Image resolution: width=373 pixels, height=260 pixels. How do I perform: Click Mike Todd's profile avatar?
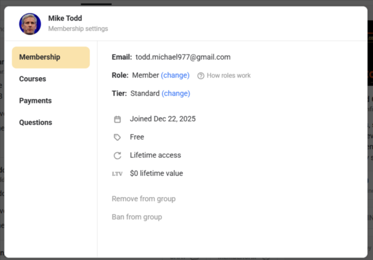pyautogui.click(x=30, y=24)
